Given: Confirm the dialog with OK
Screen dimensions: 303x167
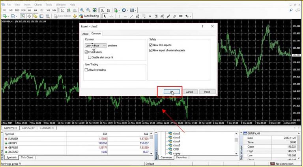Looking at the screenshot, I should 172,92.
